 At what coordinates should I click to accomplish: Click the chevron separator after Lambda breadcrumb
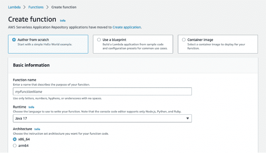coord(24,7)
